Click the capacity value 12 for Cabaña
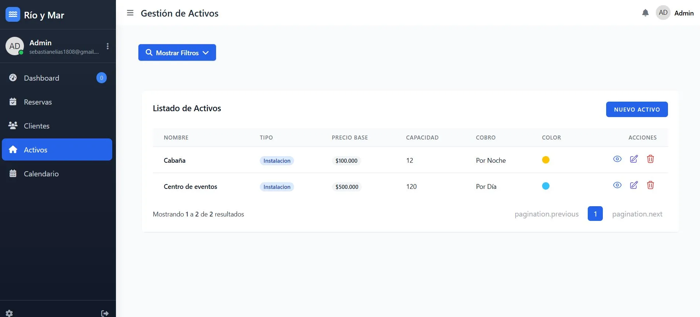 (x=410, y=160)
